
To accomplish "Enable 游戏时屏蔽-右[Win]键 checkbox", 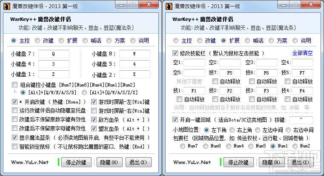I will pos(94,111).
